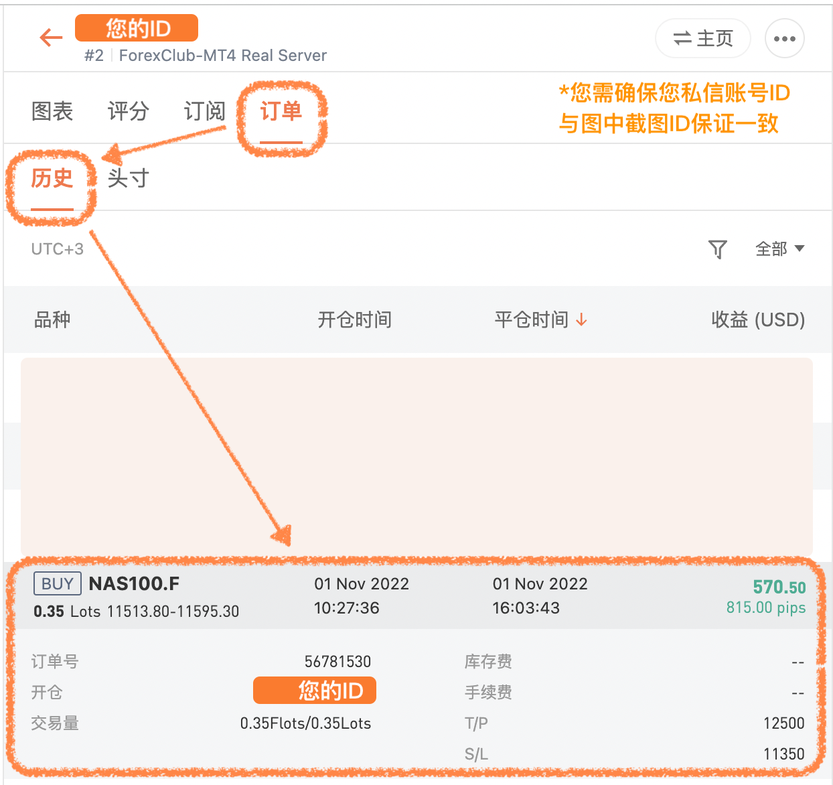Select the 历史 sub-tab

click(52, 178)
